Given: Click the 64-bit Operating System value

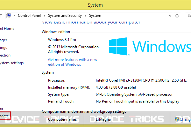Looking at the screenshot, I should coord(134,94).
